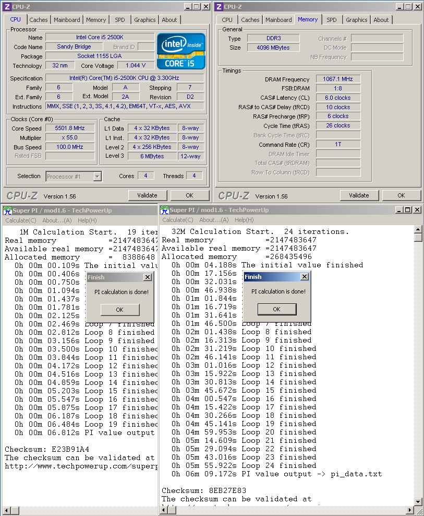Screen dimensions: 424x516
Task: Open Calculate(C) menu in left Super PI window
Action: pyautogui.click(x=21, y=220)
